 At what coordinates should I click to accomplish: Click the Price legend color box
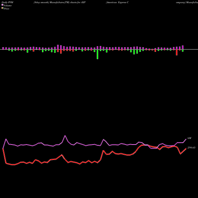click(2, 8)
